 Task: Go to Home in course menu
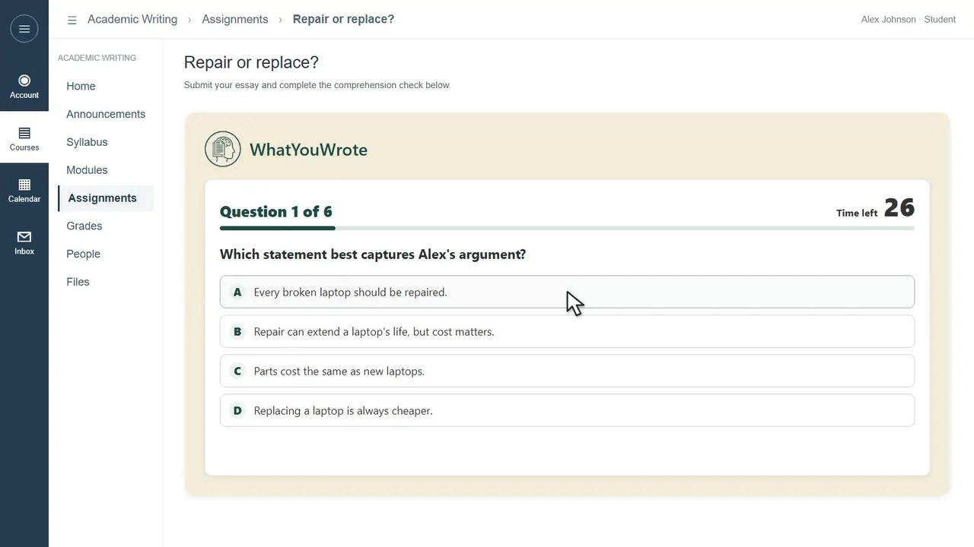(x=81, y=86)
